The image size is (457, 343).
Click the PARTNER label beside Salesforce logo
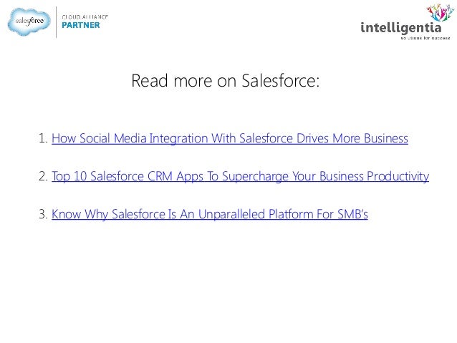(80, 25)
